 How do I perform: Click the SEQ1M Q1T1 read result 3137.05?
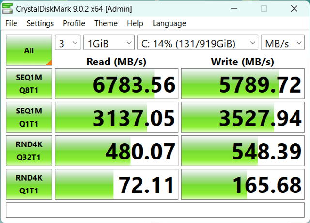(116, 117)
